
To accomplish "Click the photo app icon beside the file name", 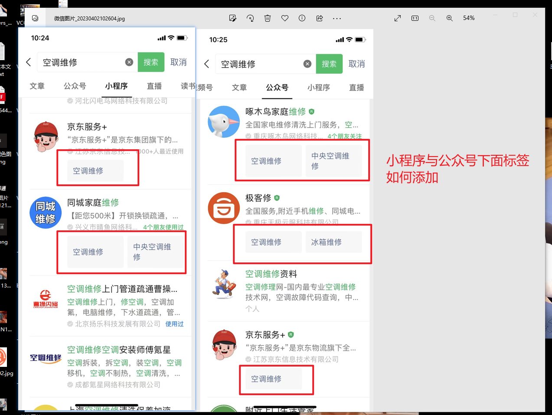I will 35,18.
